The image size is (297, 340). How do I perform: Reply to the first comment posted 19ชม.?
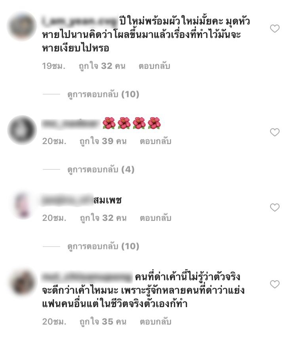(154, 66)
